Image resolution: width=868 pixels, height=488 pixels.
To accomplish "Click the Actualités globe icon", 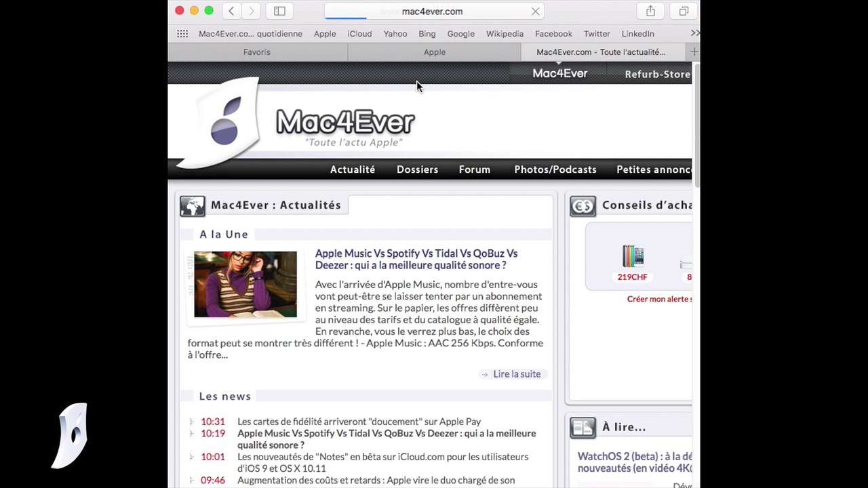I will click(193, 205).
